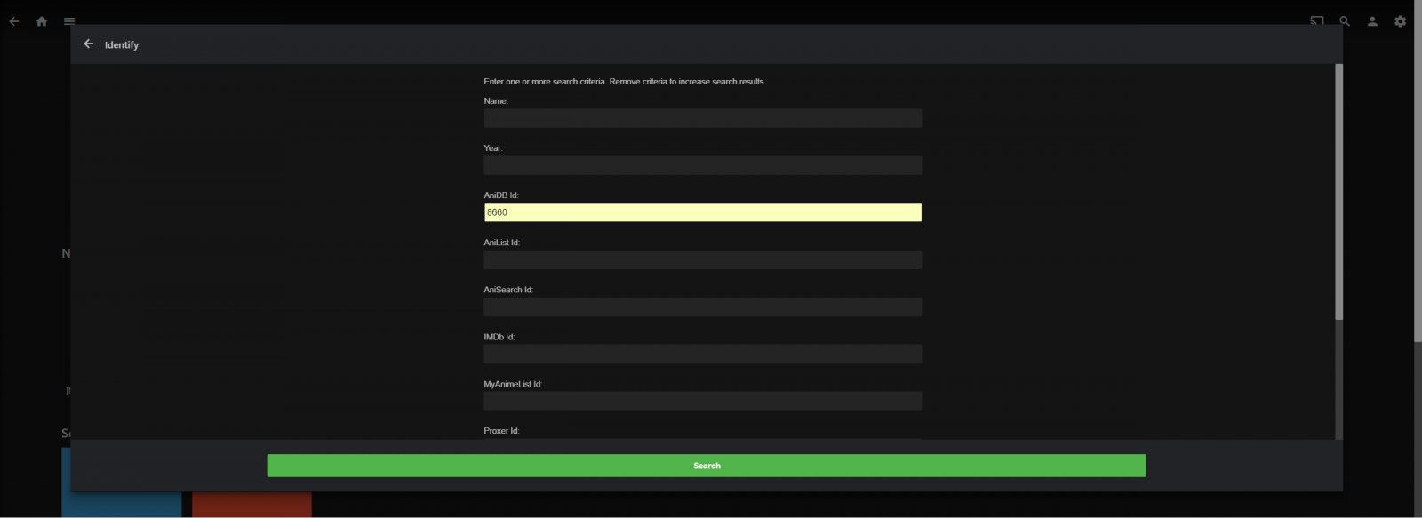
Task: Focus the Name input field
Action: 702,118
